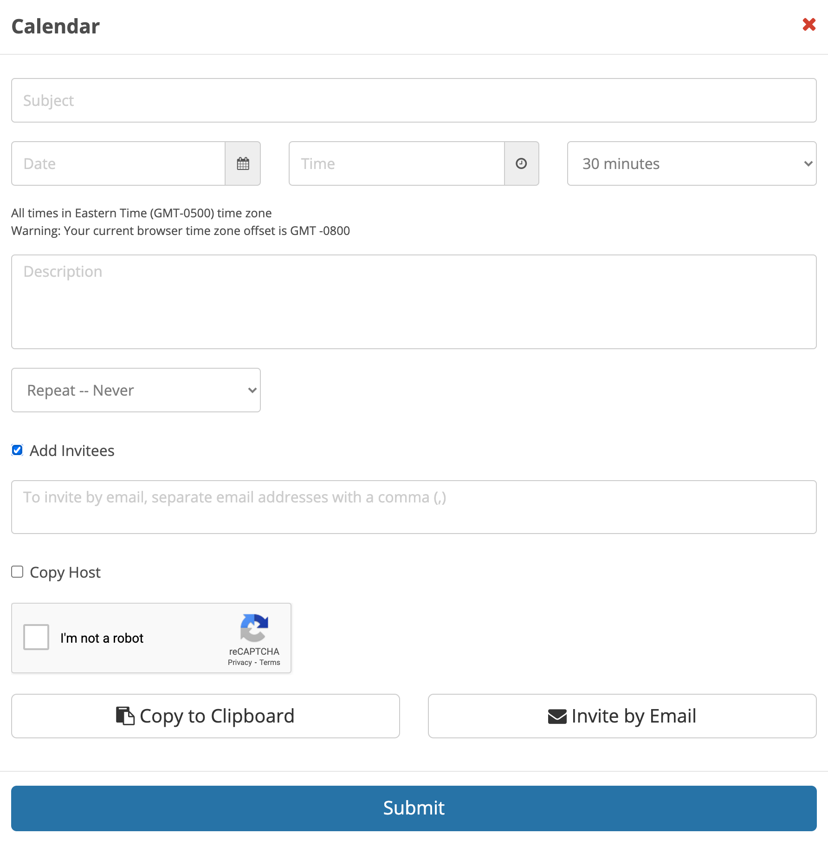
Task: Focus the Subject input field
Action: click(x=413, y=100)
